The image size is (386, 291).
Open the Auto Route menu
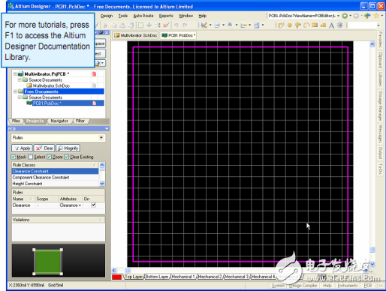[x=143, y=16]
